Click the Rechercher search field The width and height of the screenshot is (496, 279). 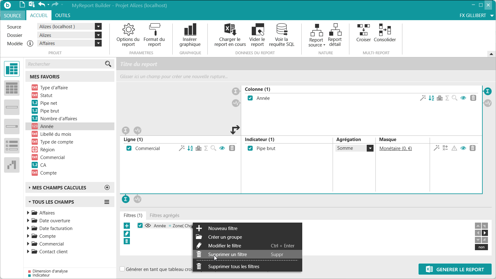tap(65, 64)
